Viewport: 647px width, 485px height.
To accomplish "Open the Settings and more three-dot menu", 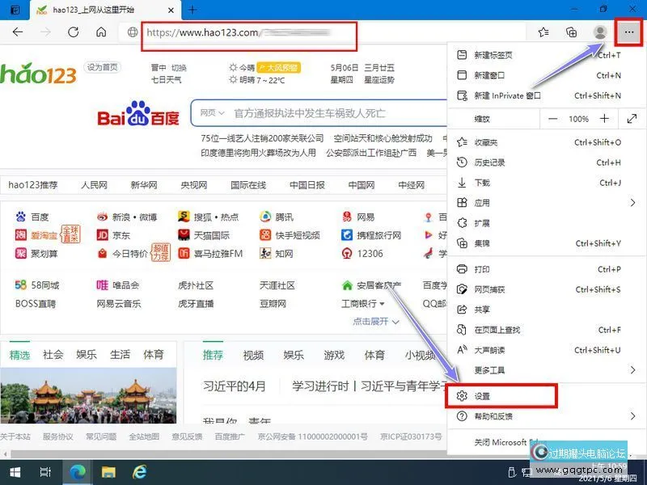I will pos(628,32).
